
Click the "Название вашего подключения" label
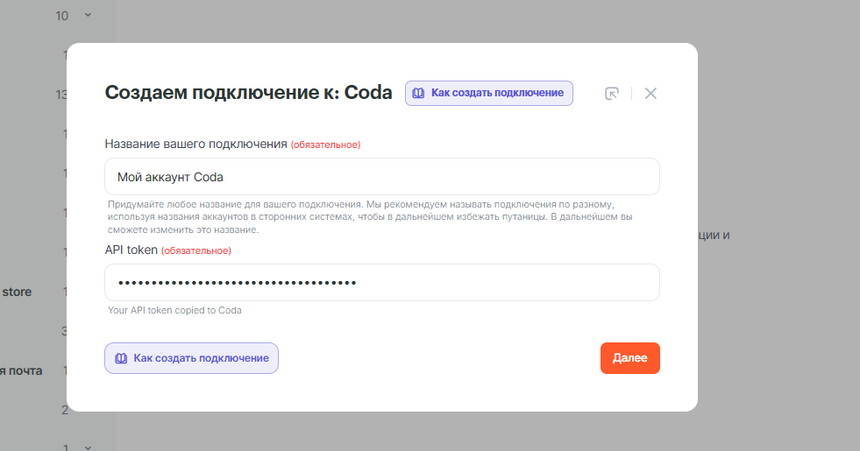[x=195, y=144]
